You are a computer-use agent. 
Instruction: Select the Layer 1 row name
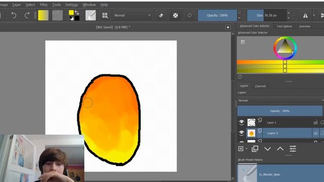point(271,122)
